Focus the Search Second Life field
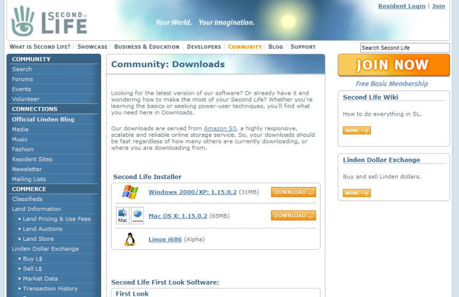459x297 pixels. click(x=405, y=48)
